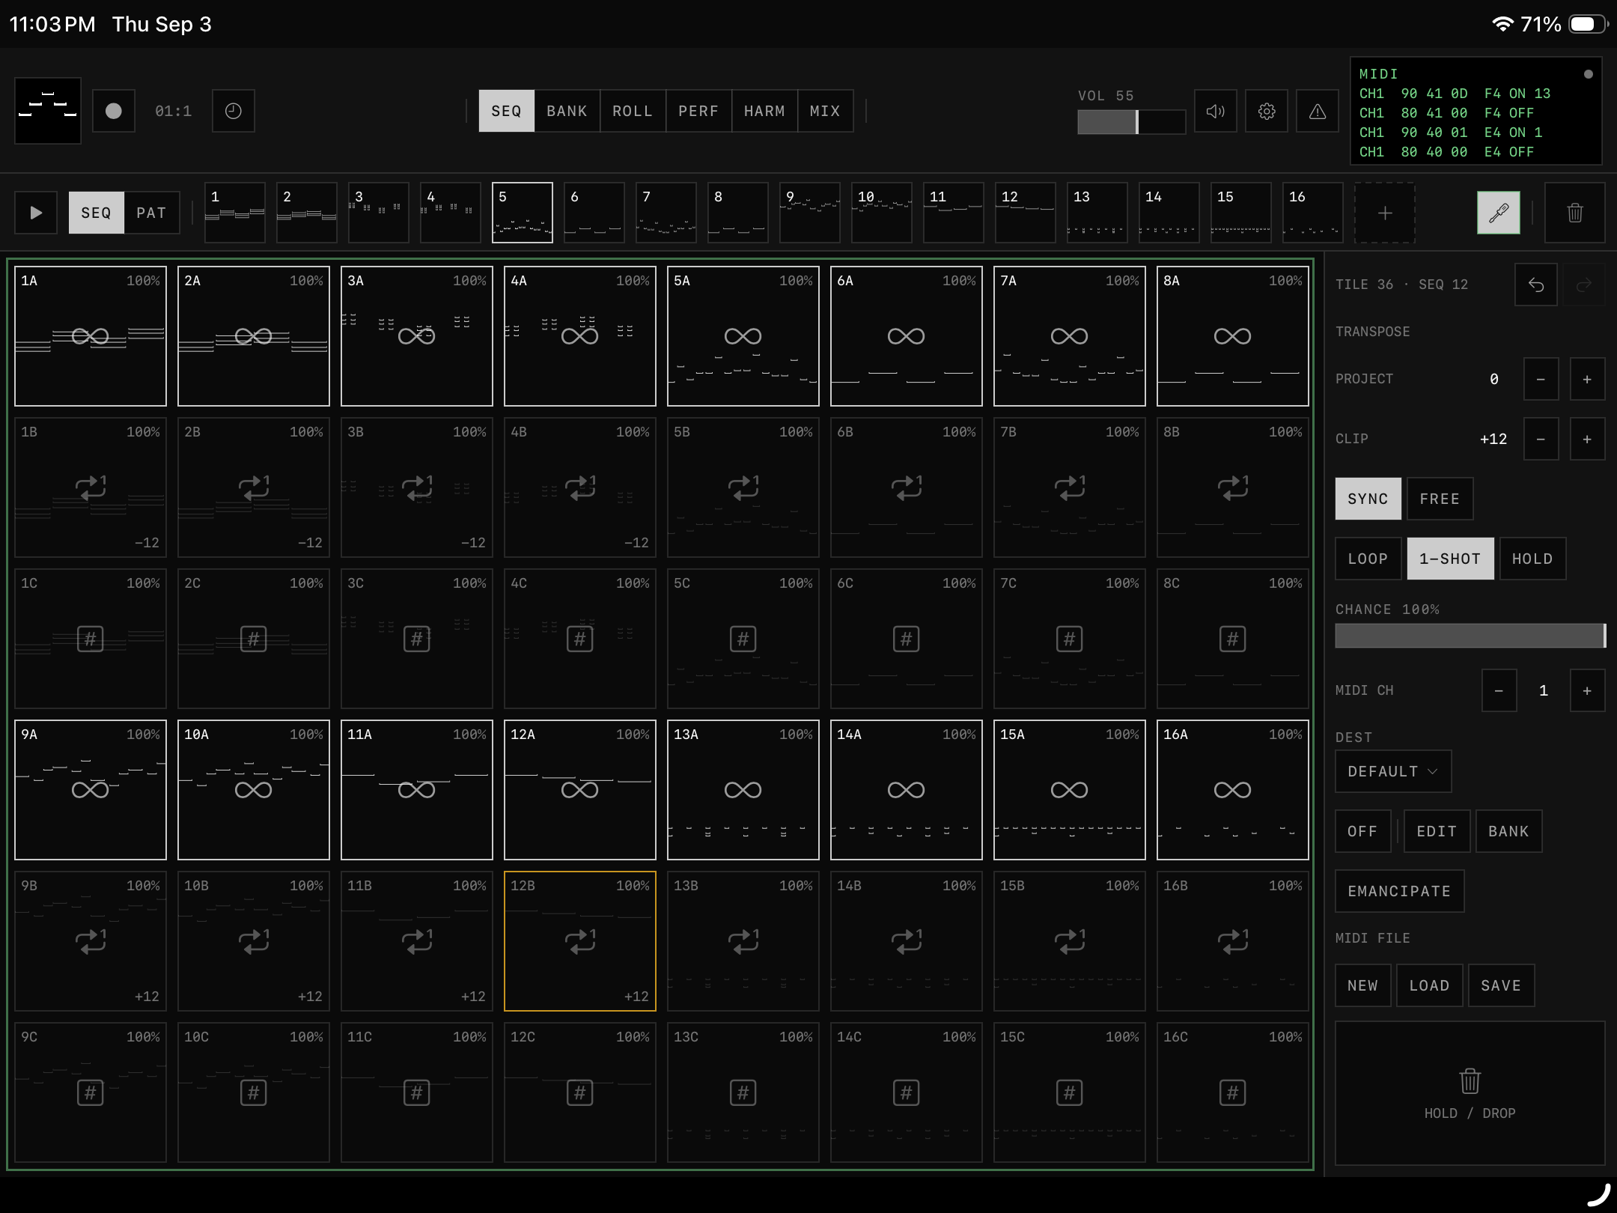Toggle the speaker audio output icon
Image resolution: width=1617 pixels, height=1213 pixels.
(x=1216, y=111)
